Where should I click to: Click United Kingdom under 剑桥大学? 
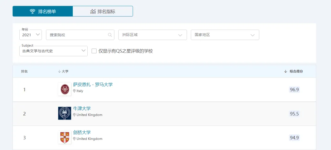(89, 139)
